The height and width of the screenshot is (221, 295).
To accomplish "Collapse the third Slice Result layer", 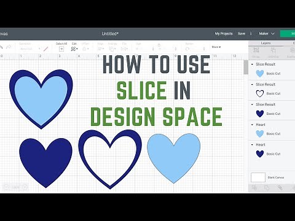I will coord(252,104).
